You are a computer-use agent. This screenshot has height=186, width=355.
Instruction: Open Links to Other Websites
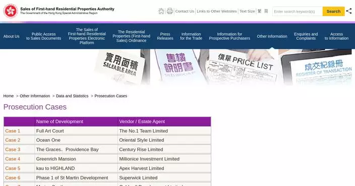coord(217,11)
